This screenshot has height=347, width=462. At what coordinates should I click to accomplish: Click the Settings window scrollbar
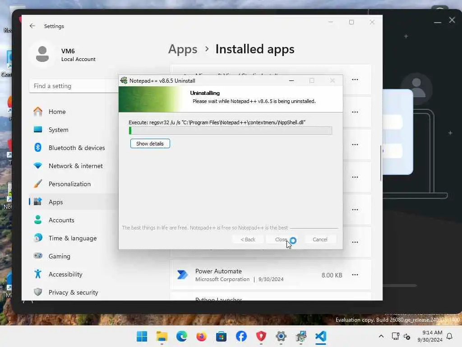381,163
